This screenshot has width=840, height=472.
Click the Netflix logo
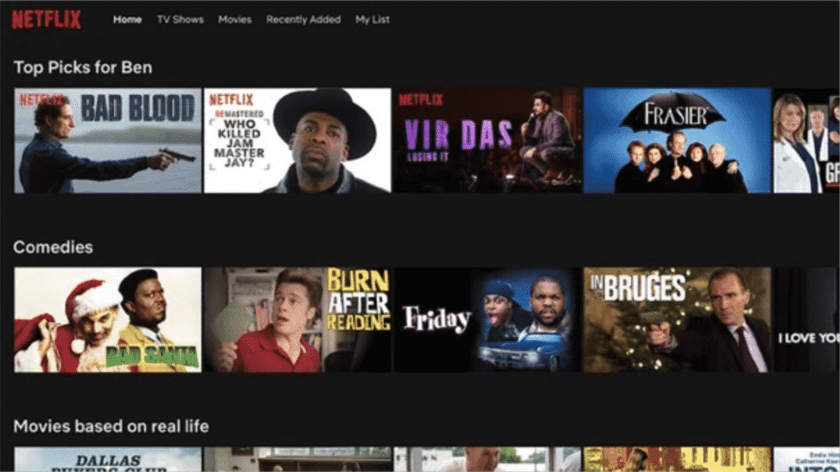click(x=47, y=20)
